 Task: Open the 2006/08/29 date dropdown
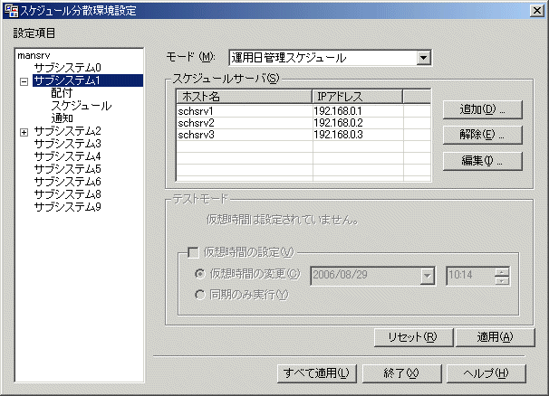[x=428, y=276]
